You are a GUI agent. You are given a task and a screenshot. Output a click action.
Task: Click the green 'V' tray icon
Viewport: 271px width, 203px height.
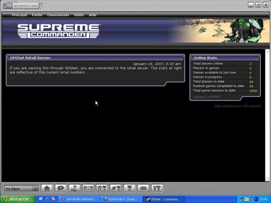(x=246, y=199)
